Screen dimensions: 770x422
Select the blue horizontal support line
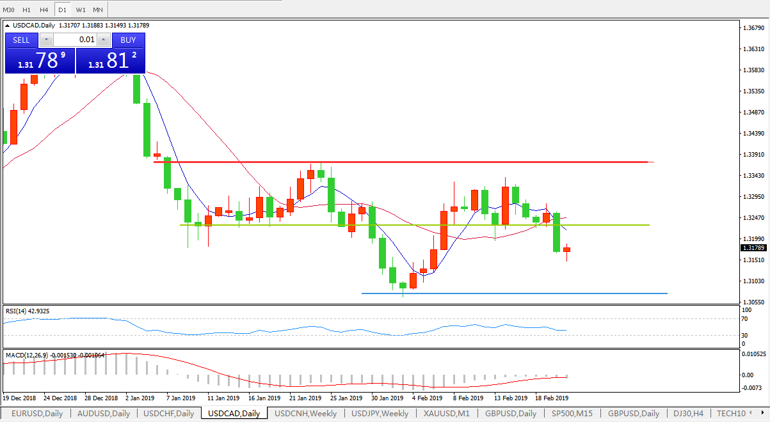(x=514, y=293)
